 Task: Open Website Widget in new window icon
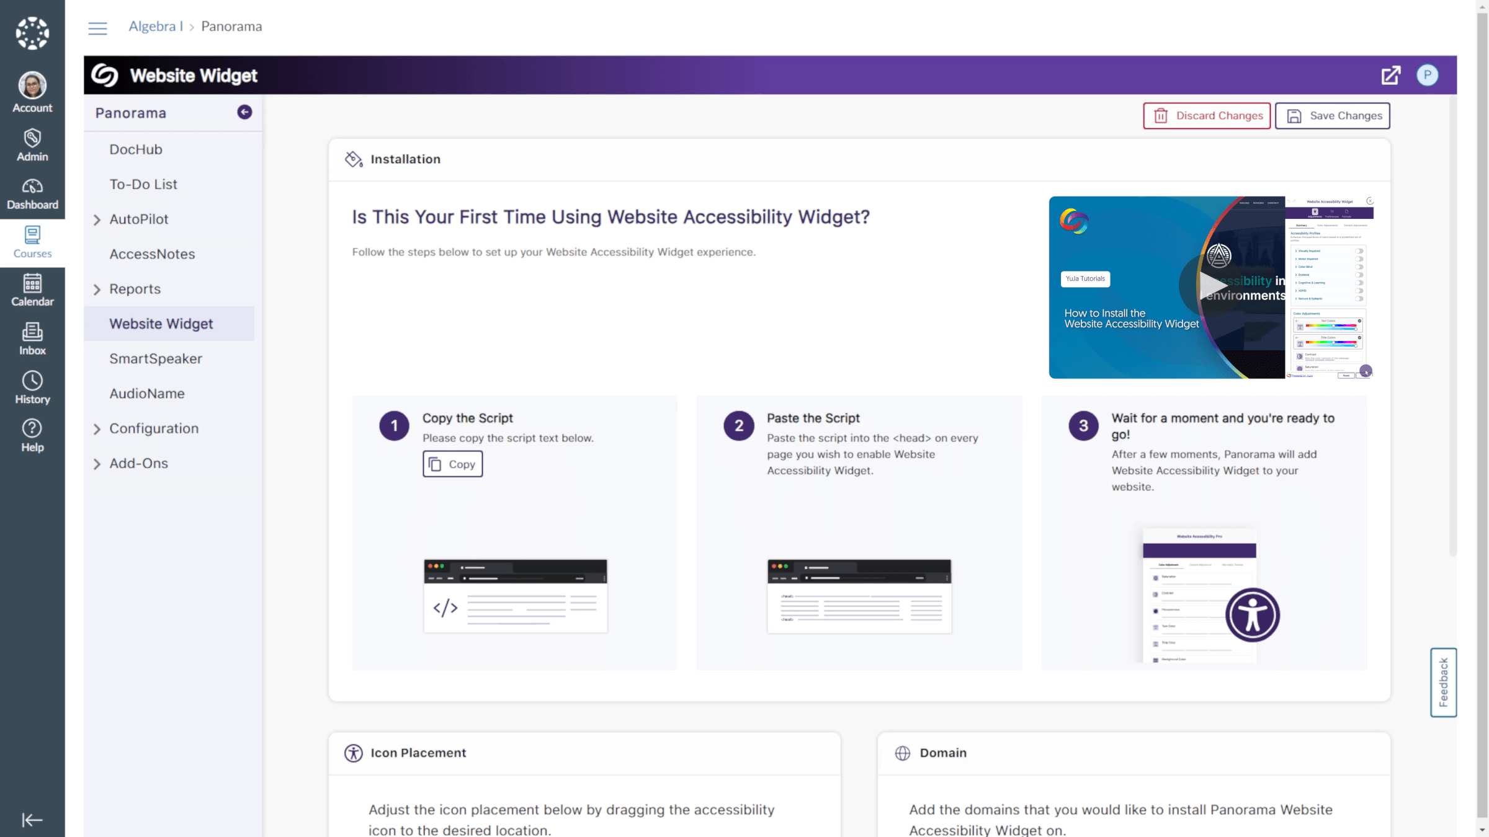click(1391, 75)
